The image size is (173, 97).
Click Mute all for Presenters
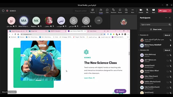point(167,35)
